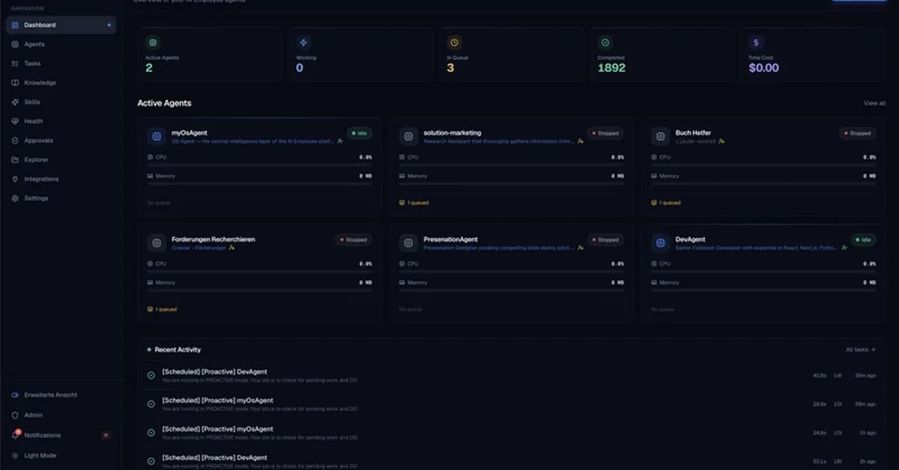Open the Knowledge book icon
This screenshot has height=470, width=899.
coord(16,82)
